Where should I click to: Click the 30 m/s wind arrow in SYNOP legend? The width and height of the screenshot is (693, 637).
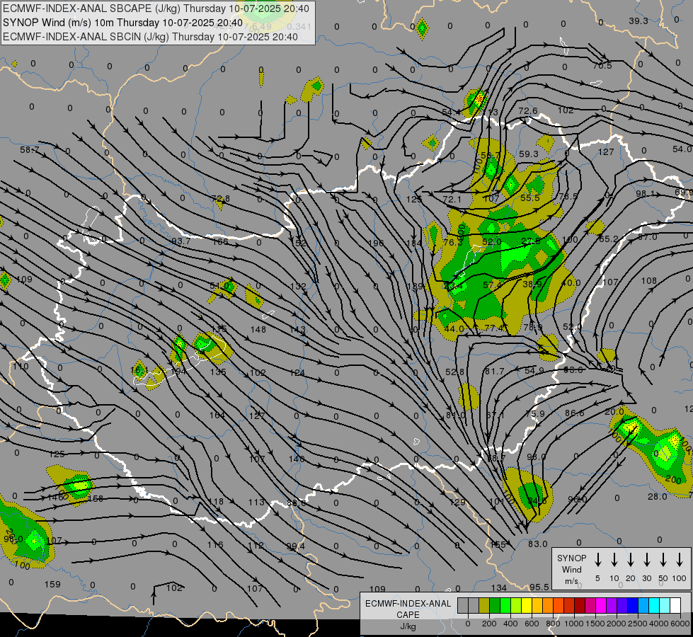647,560
